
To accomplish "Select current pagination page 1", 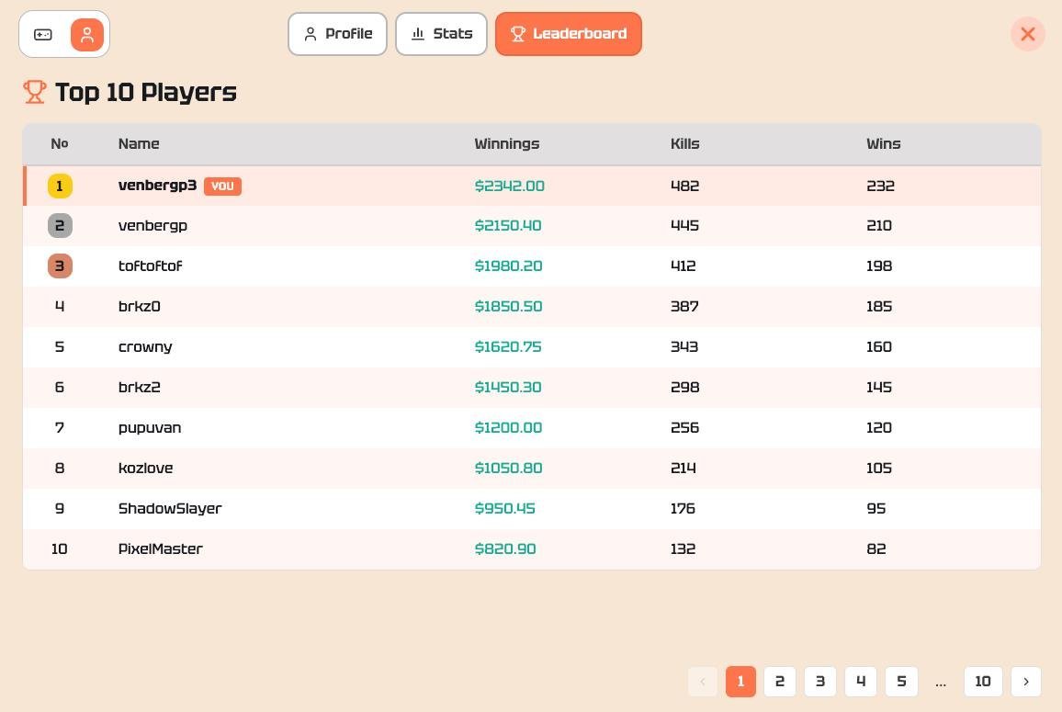I will click(x=740, y=682).
